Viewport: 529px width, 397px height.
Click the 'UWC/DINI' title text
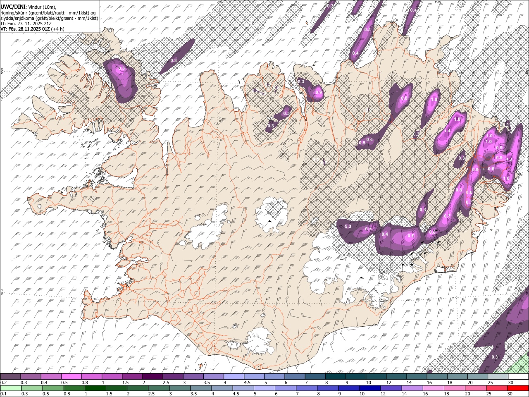[12, 7]
